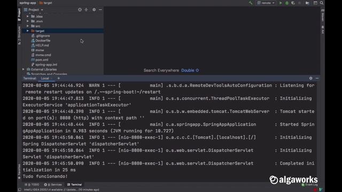342x192 pixels.
Task: Select the target folder row
Action: point(63,31)
